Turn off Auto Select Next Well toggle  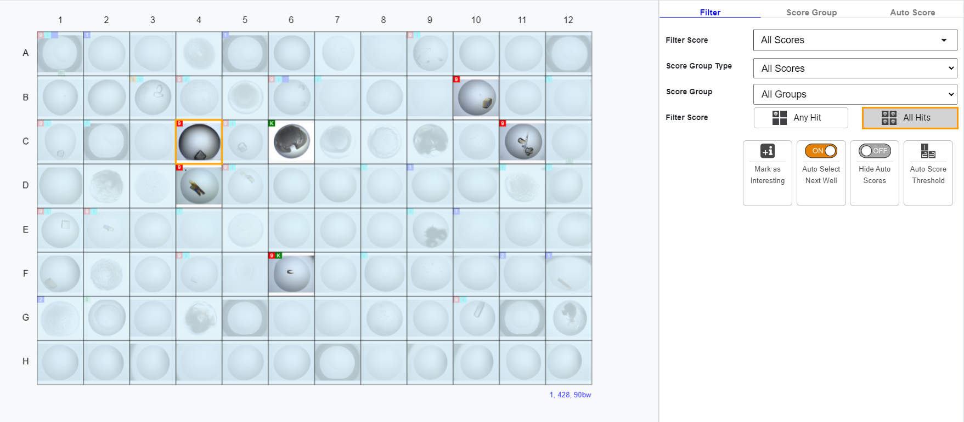pyautogui.click(x=821, y=151)
